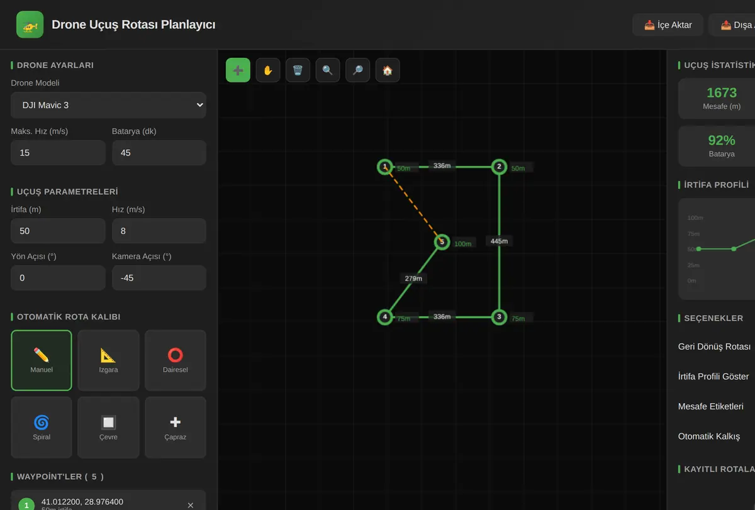Choose the Dairesel circular route pattern
The image size is (755, 510).
coord(176,360)
